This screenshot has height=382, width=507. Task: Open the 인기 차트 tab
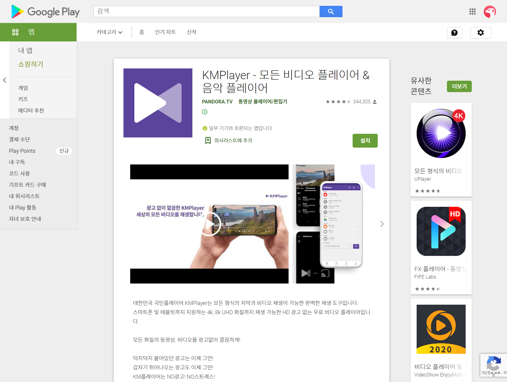165,32
